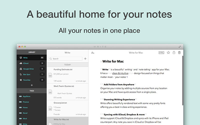Image resolution: width=200 pixels, height=125 pixels.
Task: Click the 'clean & intuitive' underlined text
Action: coord(120,73)
